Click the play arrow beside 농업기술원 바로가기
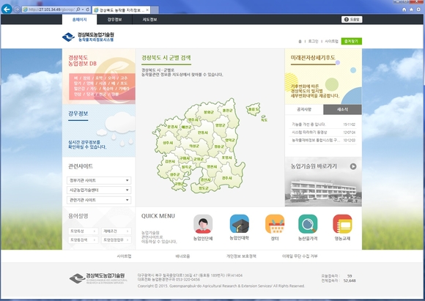 353,166
